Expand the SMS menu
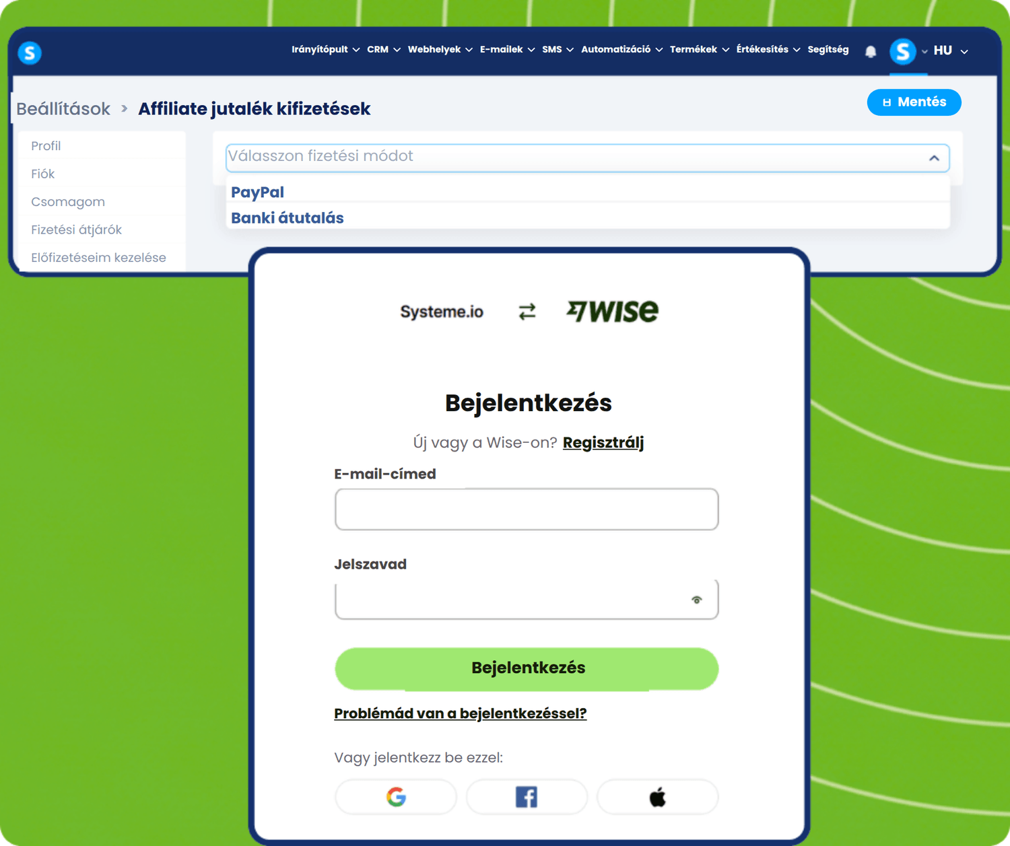Screen dimensions: 1010x846 coord(558,50)
